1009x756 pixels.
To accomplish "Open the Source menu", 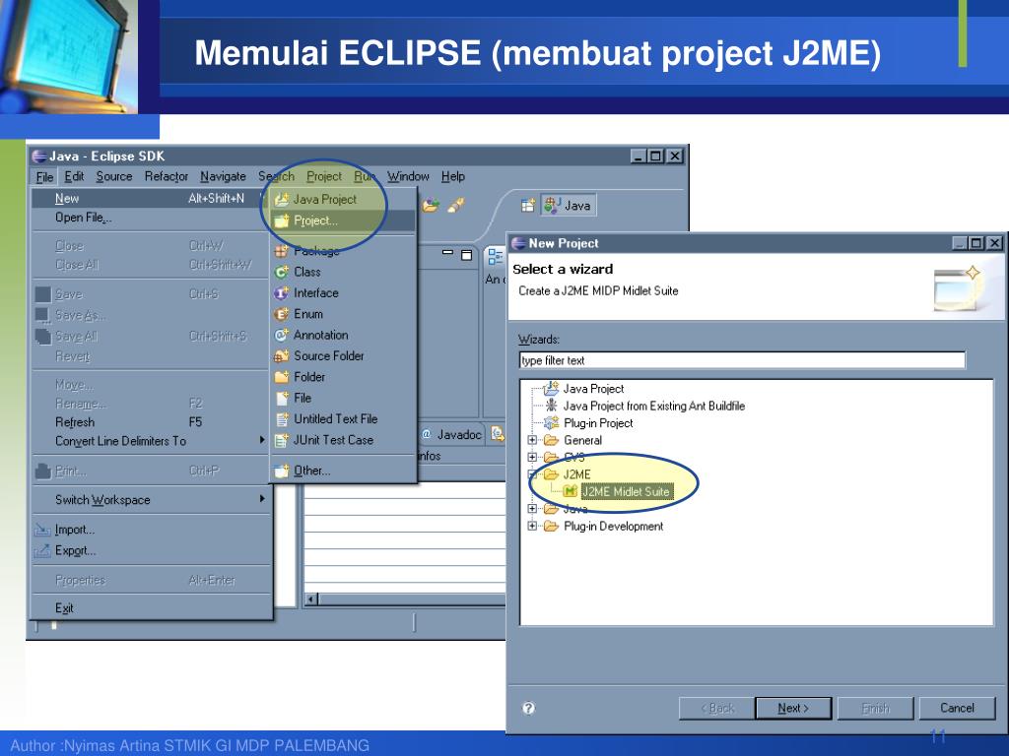I will pos(114,176).
